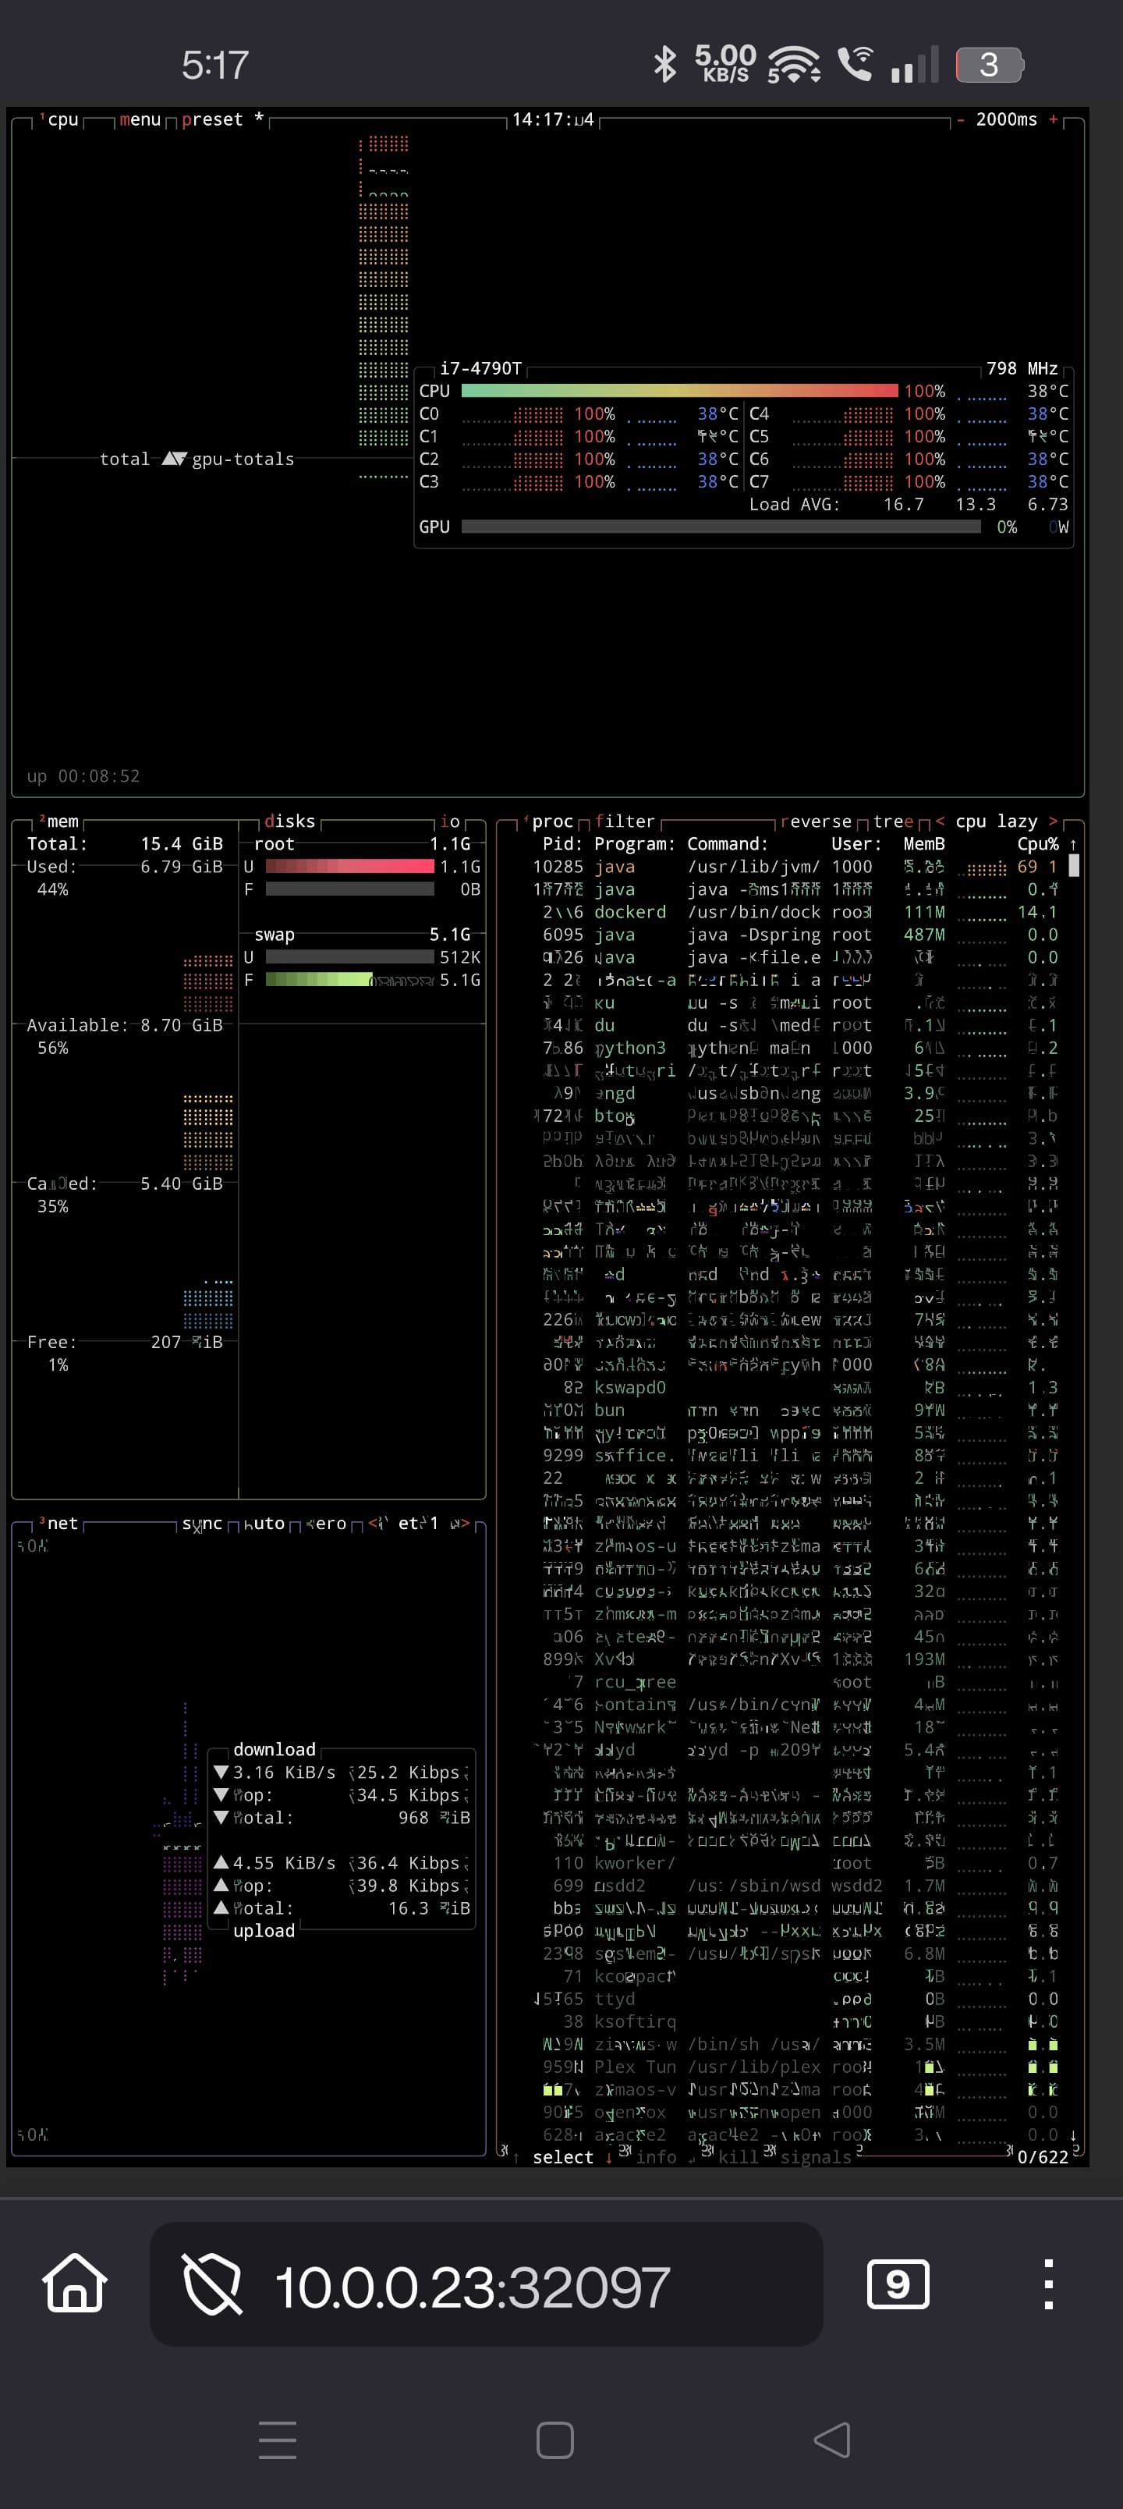Image resolution: width=1123 pixels, height=2509 pixels.
Task: Open the tab switcher showing 9
Action: point(898,2284)
